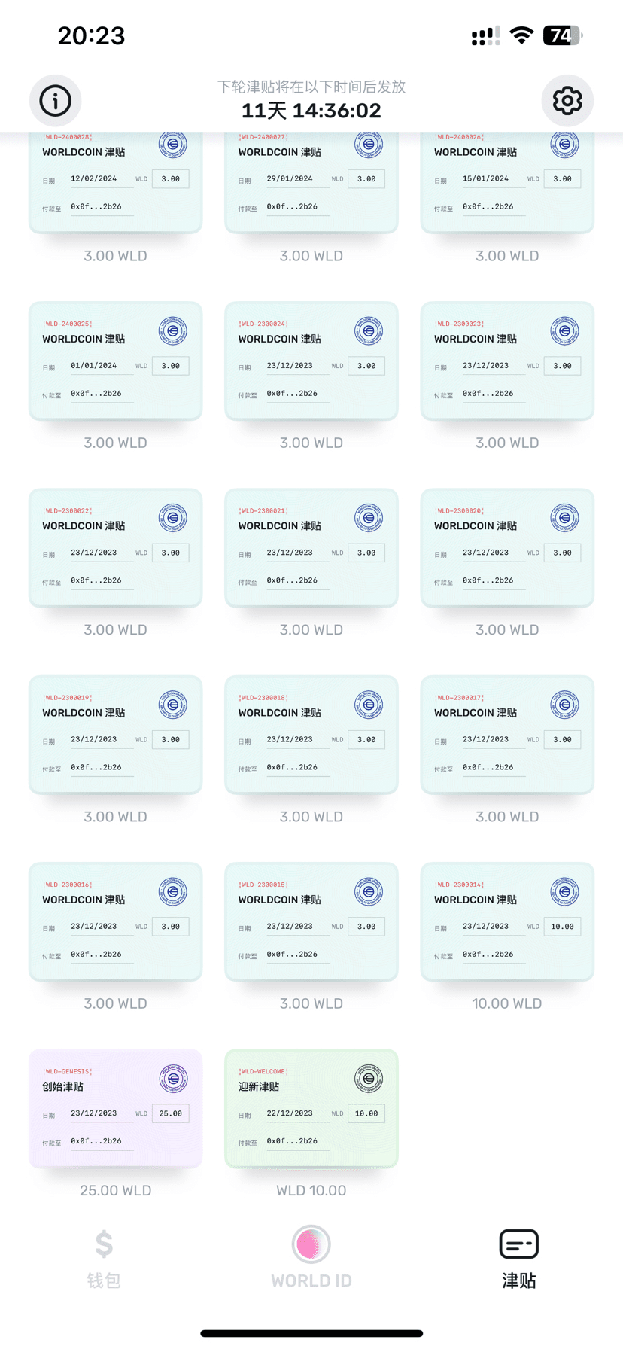Click the WLD-2300020 ID label
This screenshot has width=623, height=1349.
pos(459,510)
